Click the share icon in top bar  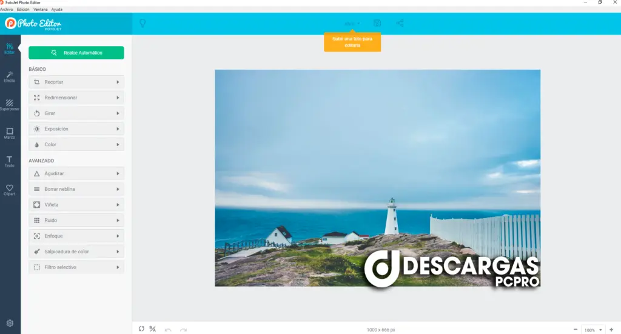(x=400, y=24)
